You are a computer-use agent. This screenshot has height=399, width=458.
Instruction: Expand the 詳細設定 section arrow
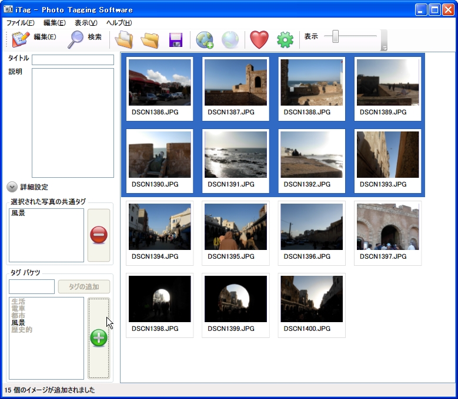click(x=12, y=187)
